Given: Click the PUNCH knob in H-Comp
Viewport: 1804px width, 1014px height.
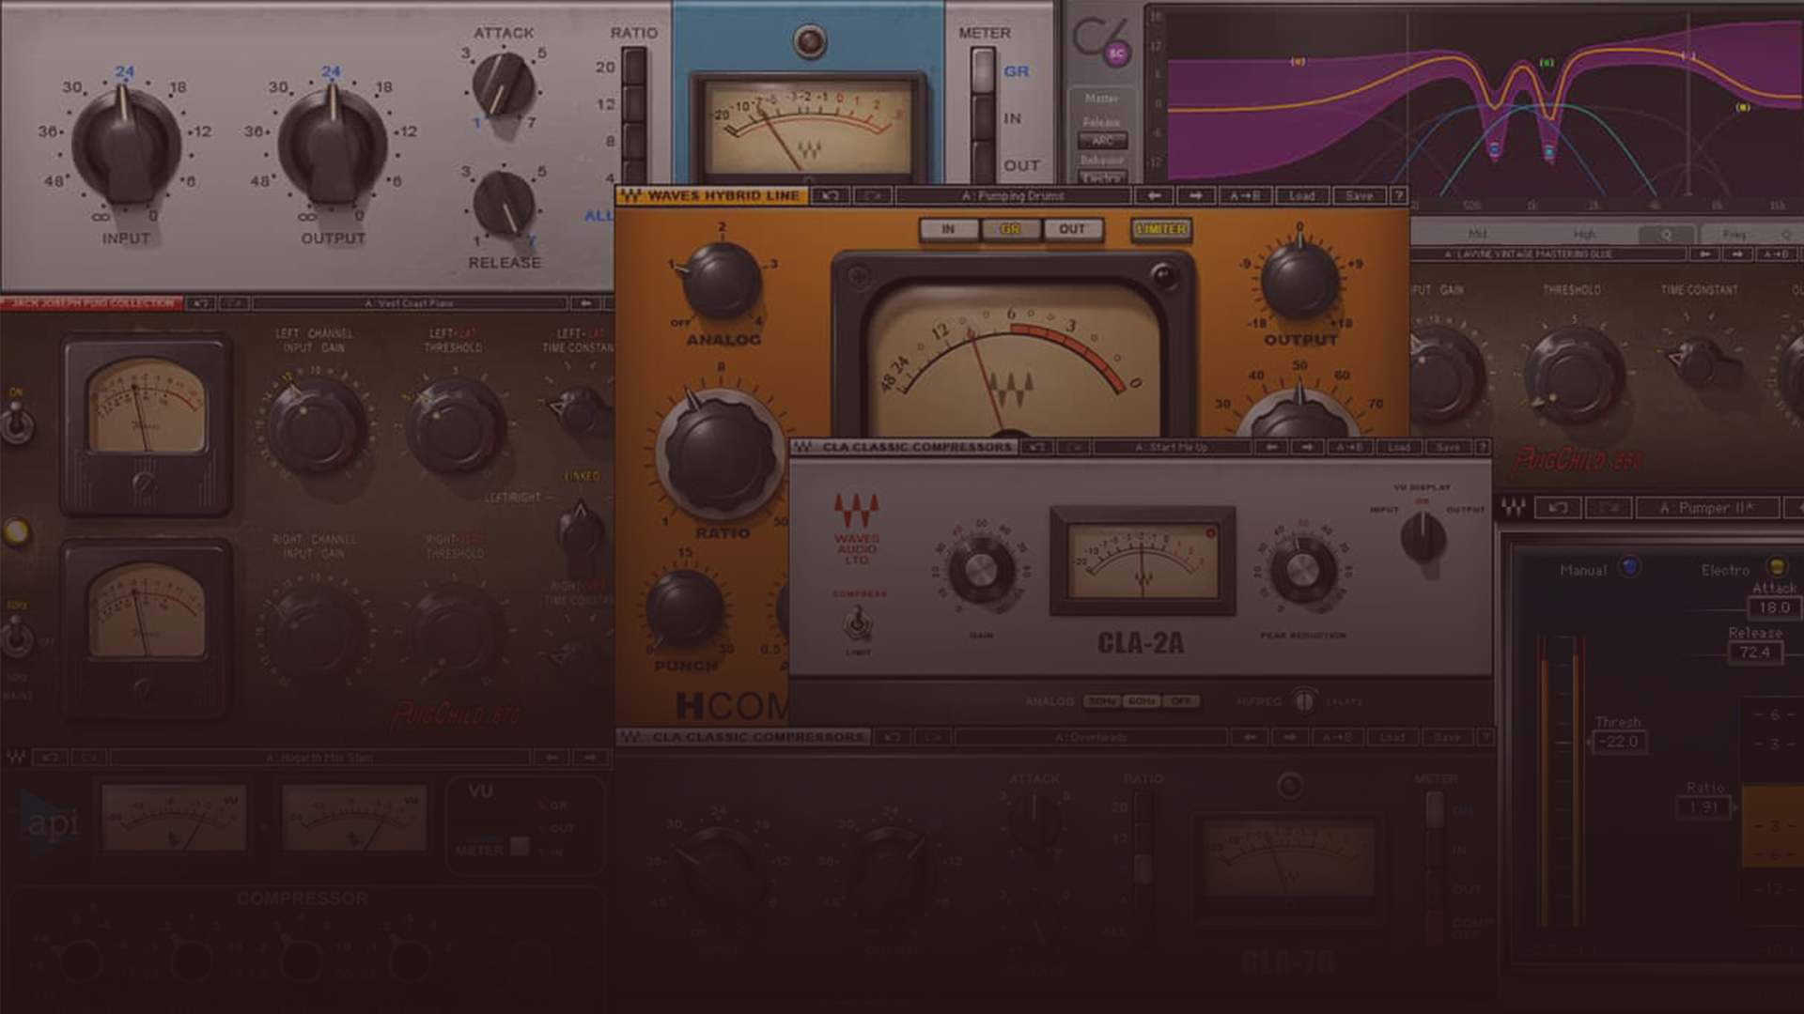Looking at the screenshot, I should pyautogui.click(x=686, y=610).
